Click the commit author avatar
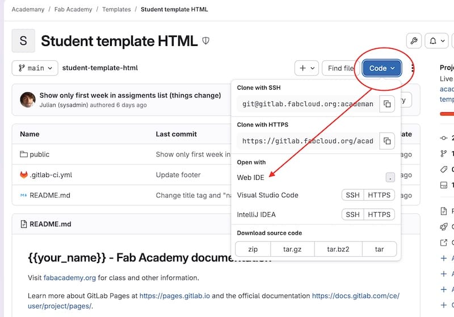The image size is (454, 317). click(28, 100)
